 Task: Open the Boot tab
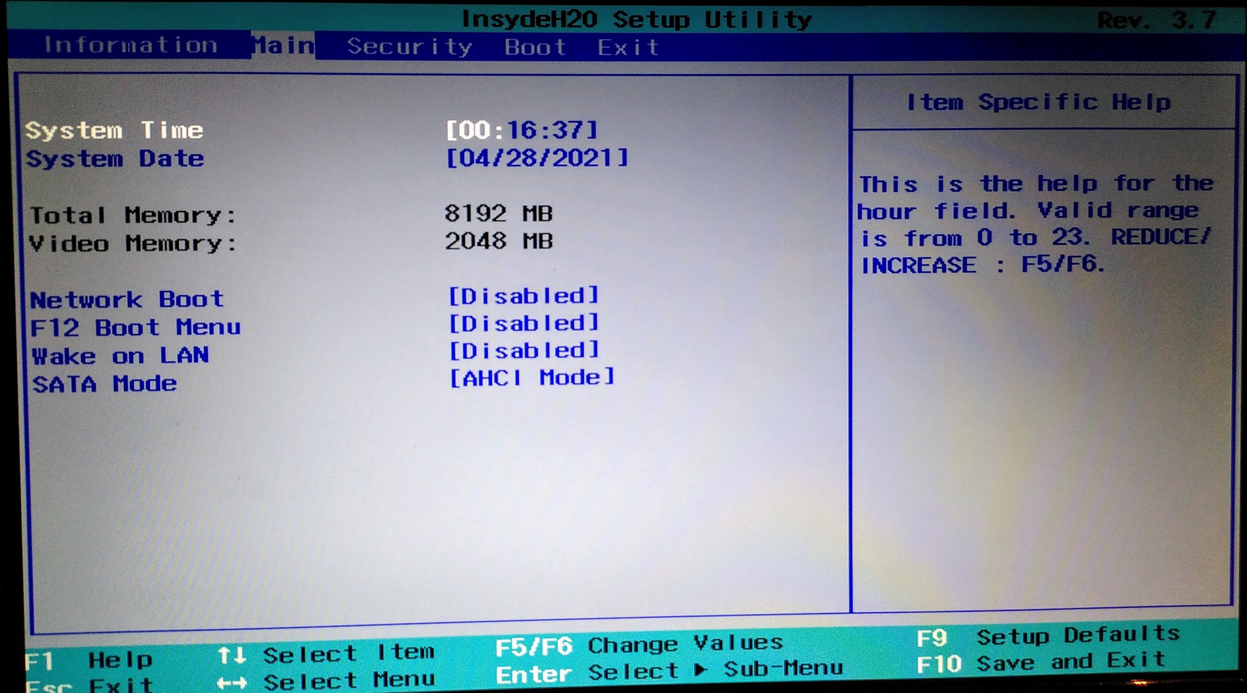535,47
